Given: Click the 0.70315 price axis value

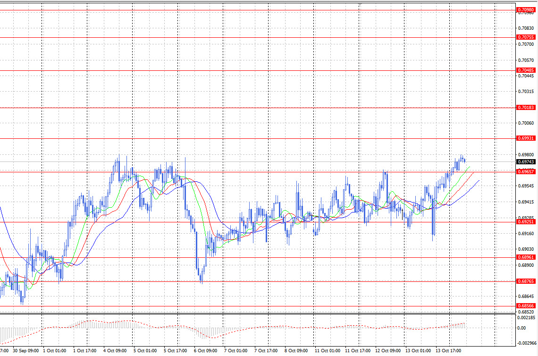Looking at the screenshot, I should point(526,92).
